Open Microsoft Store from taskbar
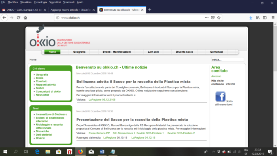 (59, 152)
